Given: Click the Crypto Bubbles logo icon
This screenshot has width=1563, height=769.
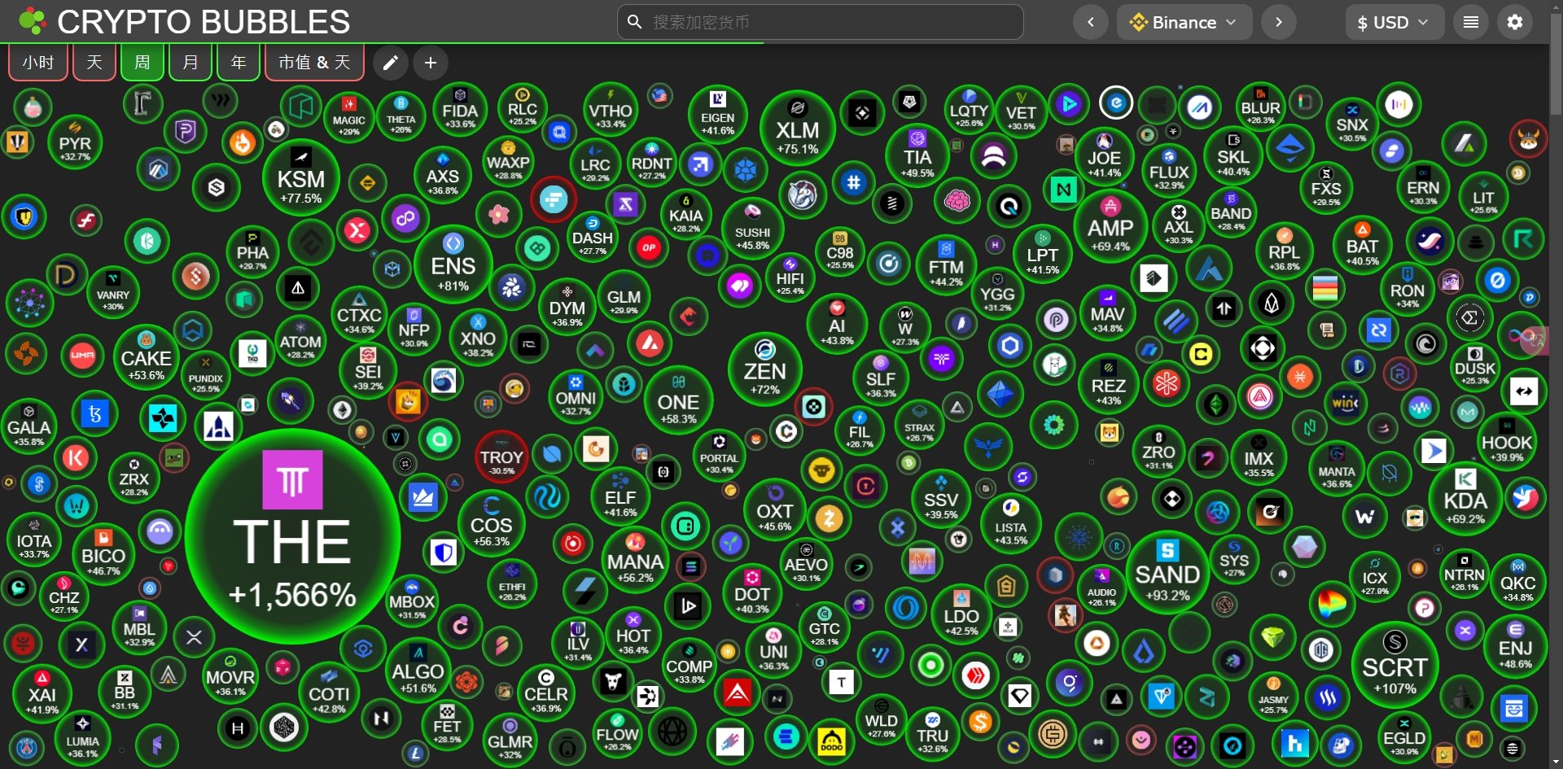Looking at the screenshot, I should tap(33, 21).
